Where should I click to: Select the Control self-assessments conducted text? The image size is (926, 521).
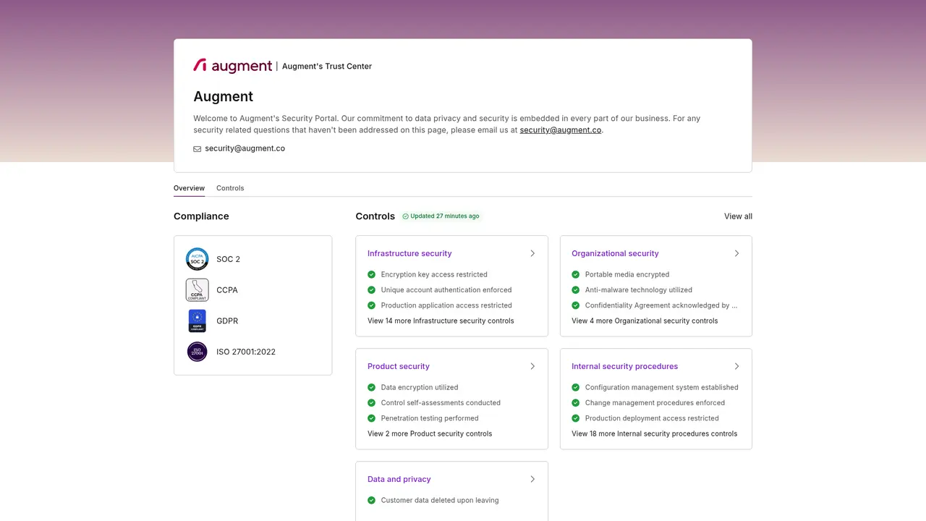click(441, 402)
